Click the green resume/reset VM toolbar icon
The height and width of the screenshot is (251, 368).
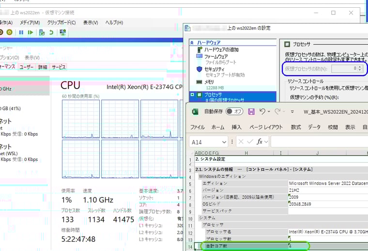[x=31, y=32]
